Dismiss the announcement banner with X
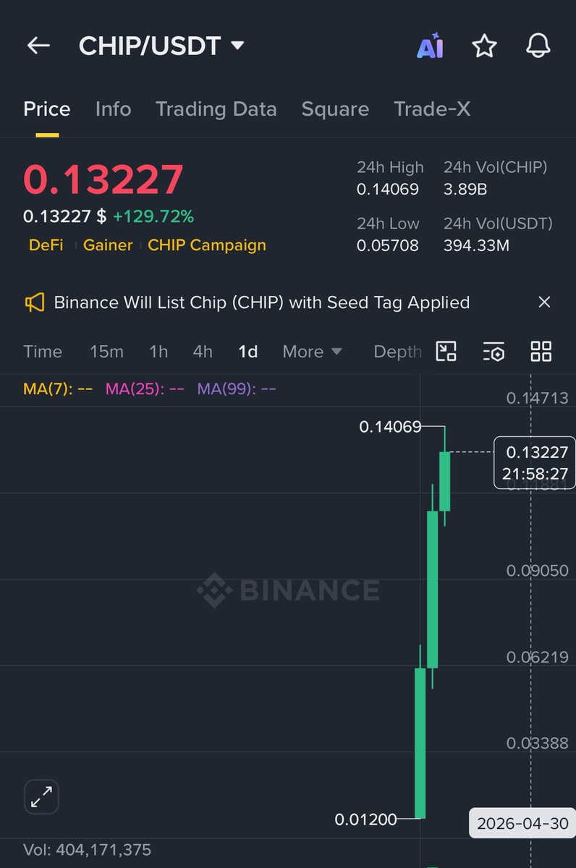576x868 pixels. point(544,302)
